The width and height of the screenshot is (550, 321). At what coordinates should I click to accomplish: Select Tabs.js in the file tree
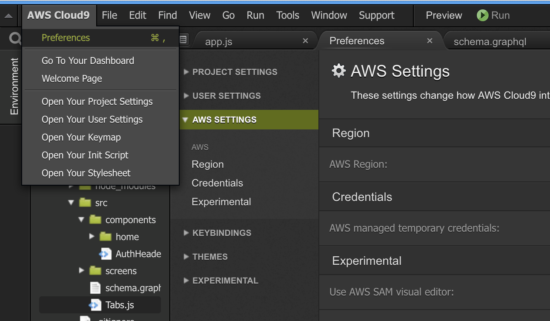click(x=100, y=305)
